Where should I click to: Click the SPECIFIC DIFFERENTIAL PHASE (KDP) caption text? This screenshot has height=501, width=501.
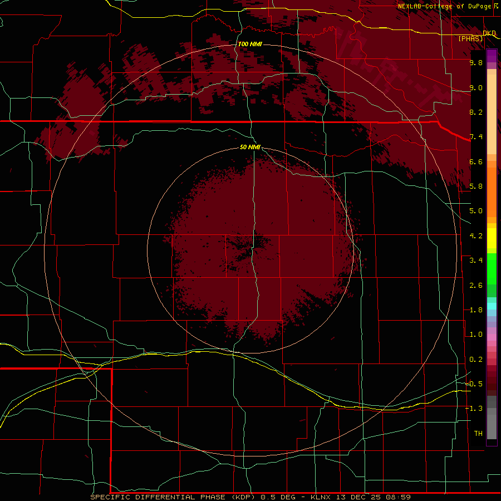click(173, 497)
